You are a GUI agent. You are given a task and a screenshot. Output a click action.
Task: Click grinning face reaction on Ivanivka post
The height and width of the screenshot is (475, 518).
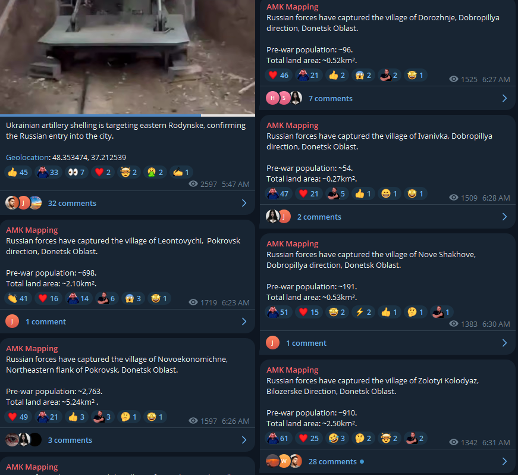pyautogui.click(x=389, y=193)
